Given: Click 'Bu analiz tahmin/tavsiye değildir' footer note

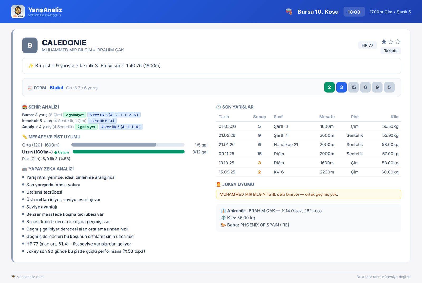Looking at the screenshot, I should click(383, 277).
